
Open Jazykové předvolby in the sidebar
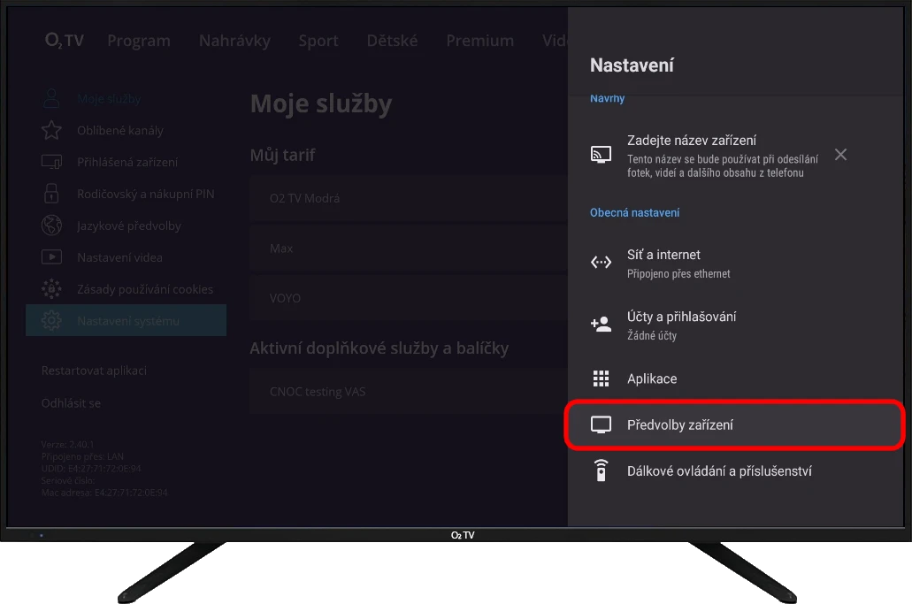pos(128,226)
